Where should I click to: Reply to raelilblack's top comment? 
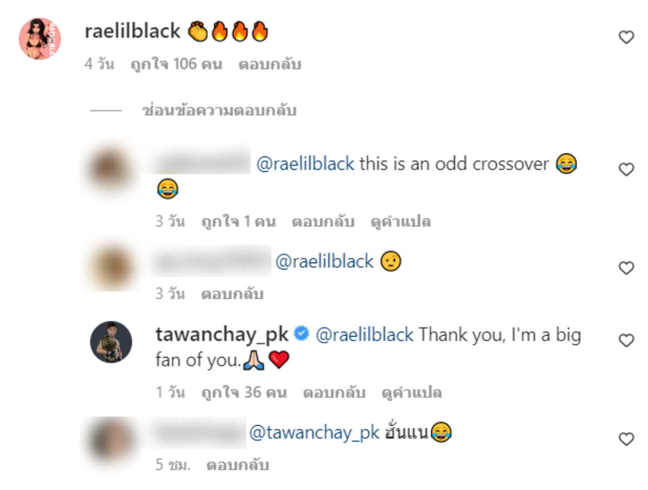coord(269,64)
